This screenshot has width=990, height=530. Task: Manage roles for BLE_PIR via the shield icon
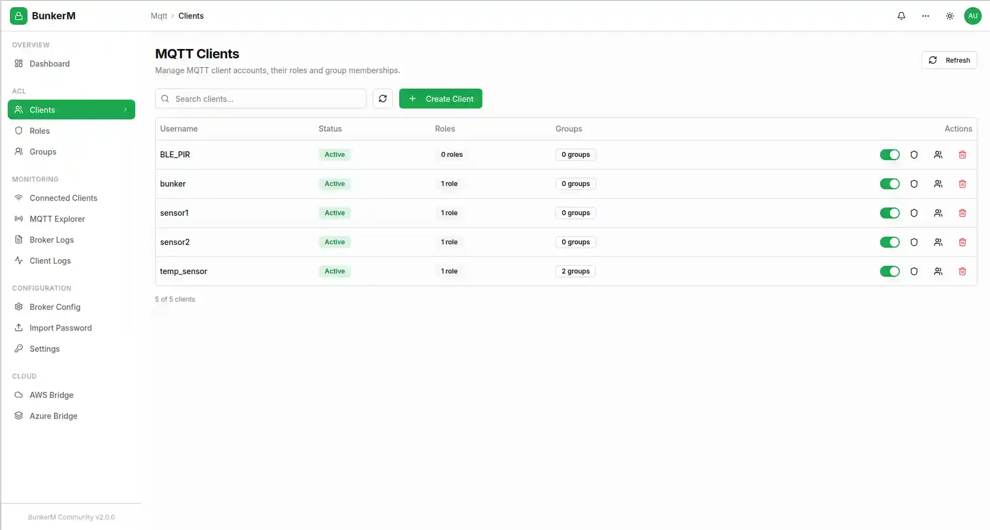tap(914, 155)
